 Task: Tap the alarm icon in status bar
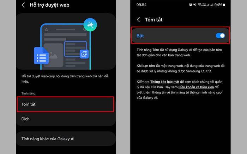[x=191, y=5]
